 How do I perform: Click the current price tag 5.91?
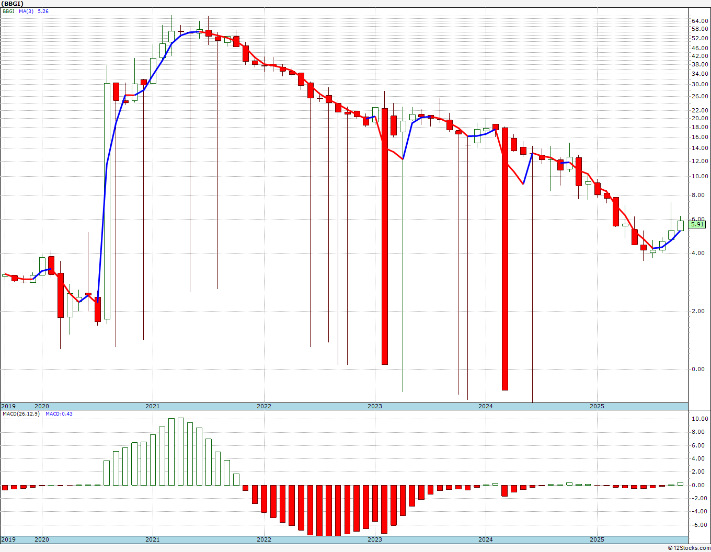pyautogui.click(x=697, y=224)
